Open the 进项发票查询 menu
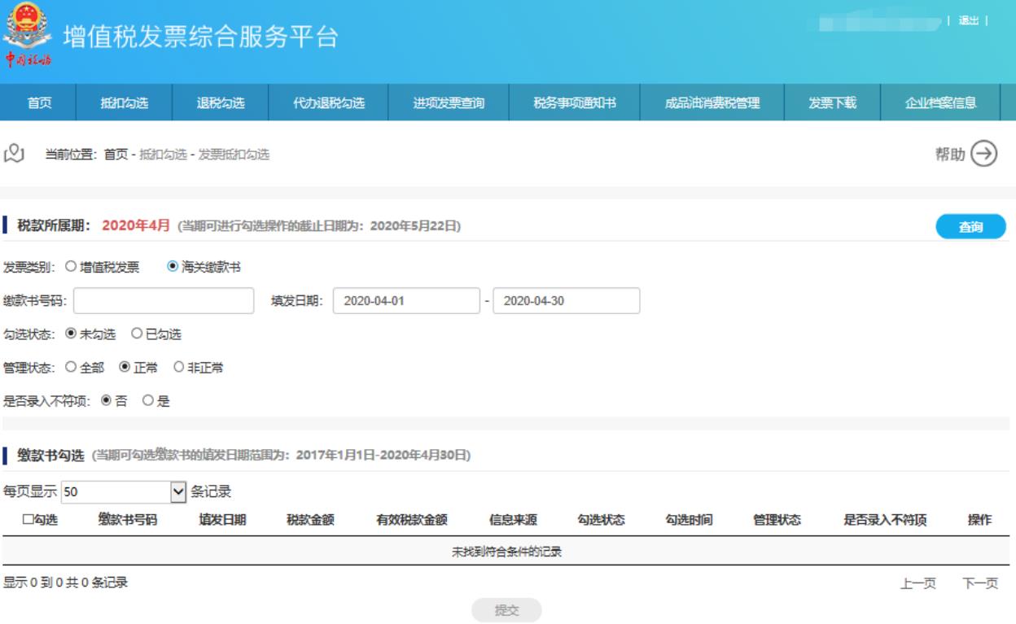Image resolution: width=1016 pixels, height=624 pixels. point(449,103)
